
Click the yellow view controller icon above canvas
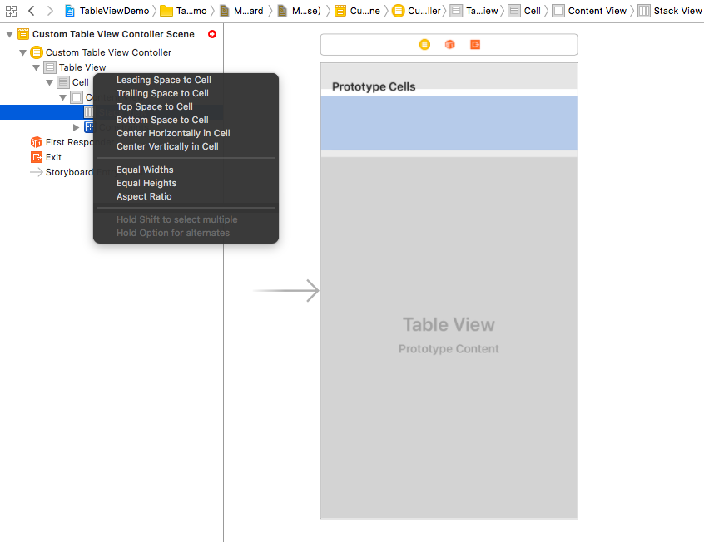point(424,44)
